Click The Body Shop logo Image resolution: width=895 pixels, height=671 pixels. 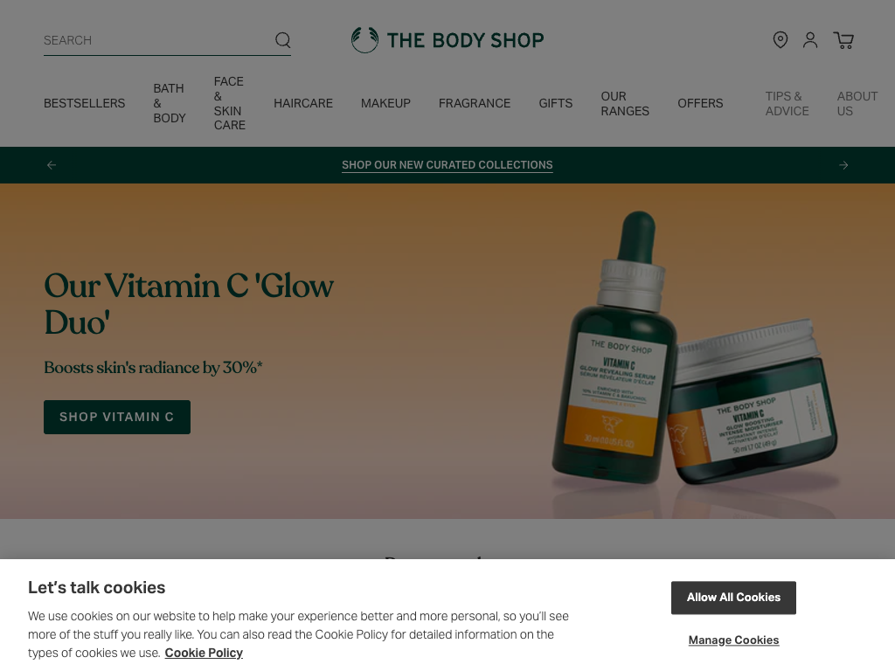pos(447,40)
